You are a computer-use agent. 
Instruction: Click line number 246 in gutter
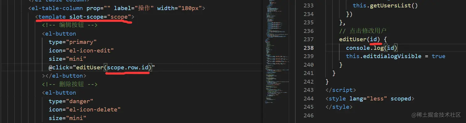309,116
